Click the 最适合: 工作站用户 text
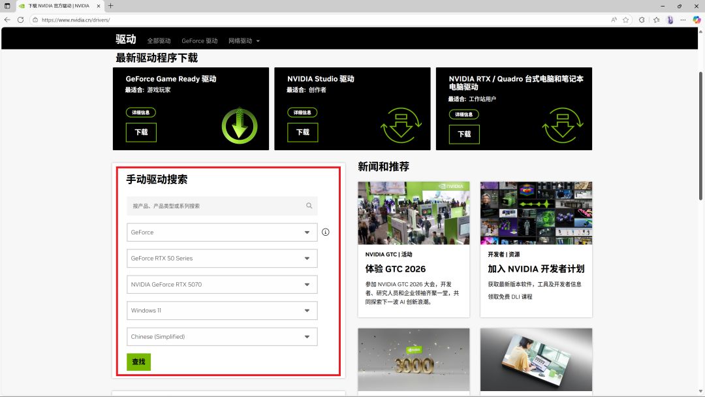 [x=472, y=99]
